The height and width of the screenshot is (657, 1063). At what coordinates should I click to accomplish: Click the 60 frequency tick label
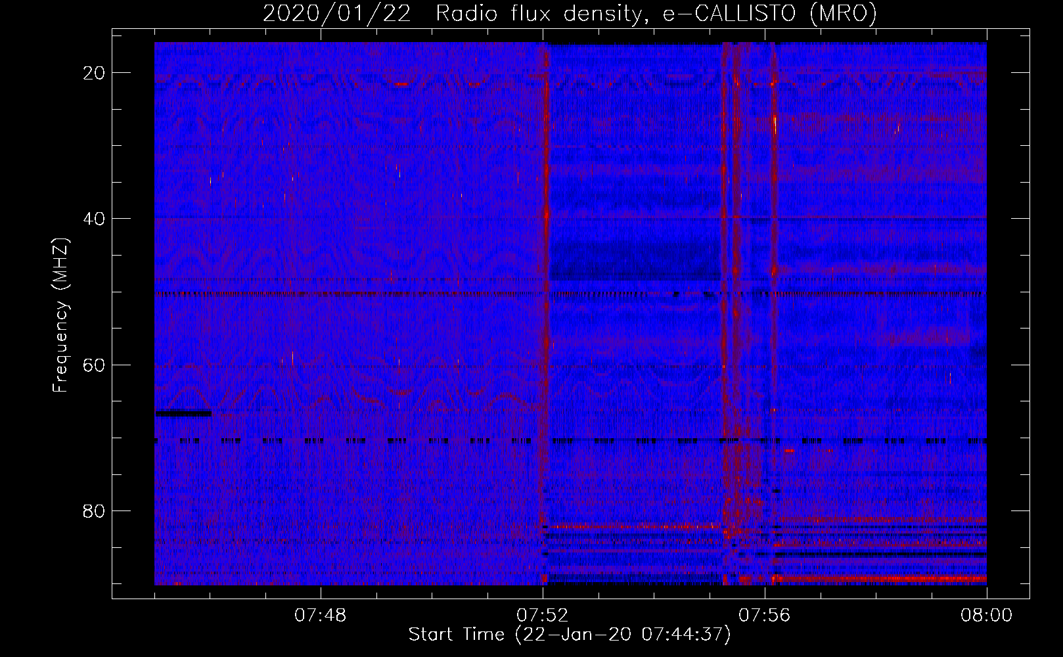coord(95,365)
